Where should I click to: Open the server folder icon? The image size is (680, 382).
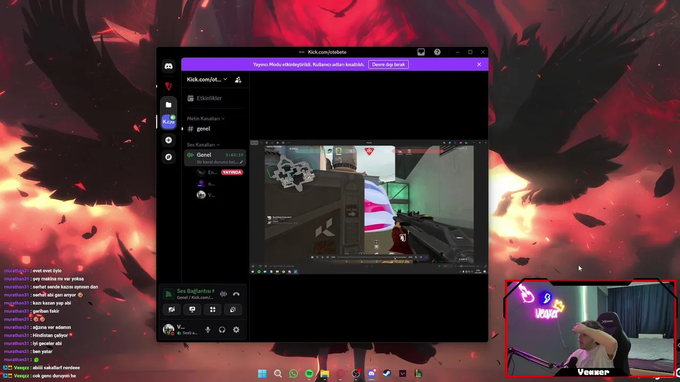click(x=168, y=105)
